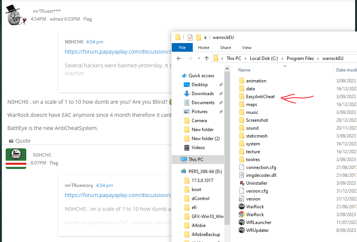This screenshot has height=242, width=357.
Task: Click the navigation pane scrollbar track
Action: pyautogui.click(x=227, y=233)
